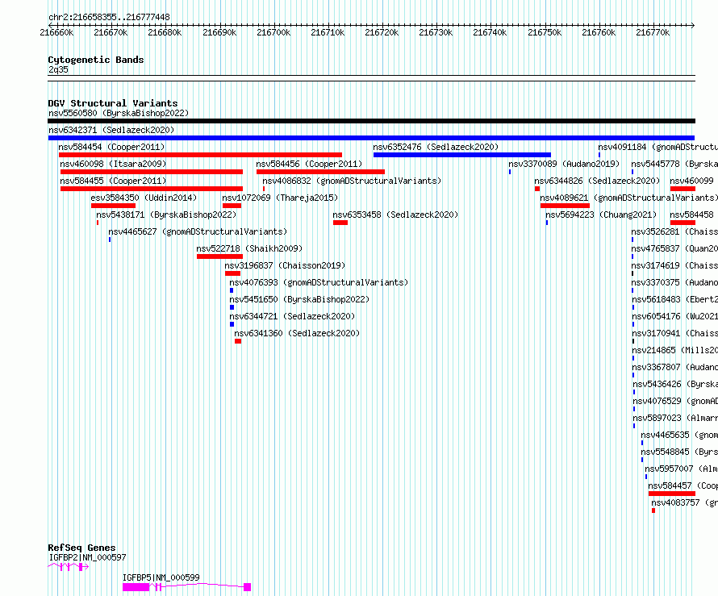Viewport: 718px width, 596px height.
Task: Click nsv522718 (Shaikh2009) variant label
Action: click(249, 248)
